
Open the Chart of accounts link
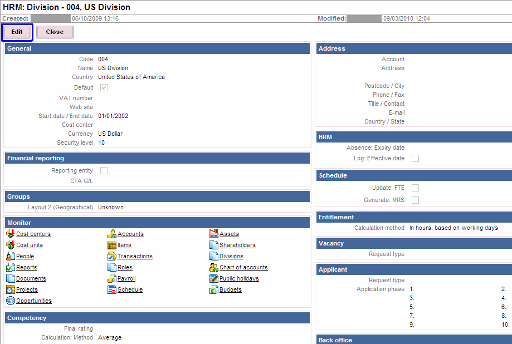pos(243,267)
